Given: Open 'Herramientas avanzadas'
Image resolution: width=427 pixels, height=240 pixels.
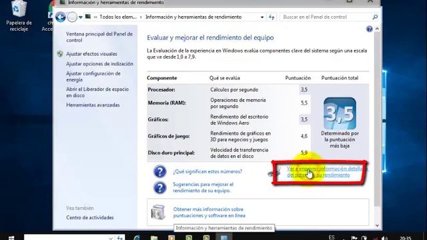Looking at the screenshot, I should (93, 105).
